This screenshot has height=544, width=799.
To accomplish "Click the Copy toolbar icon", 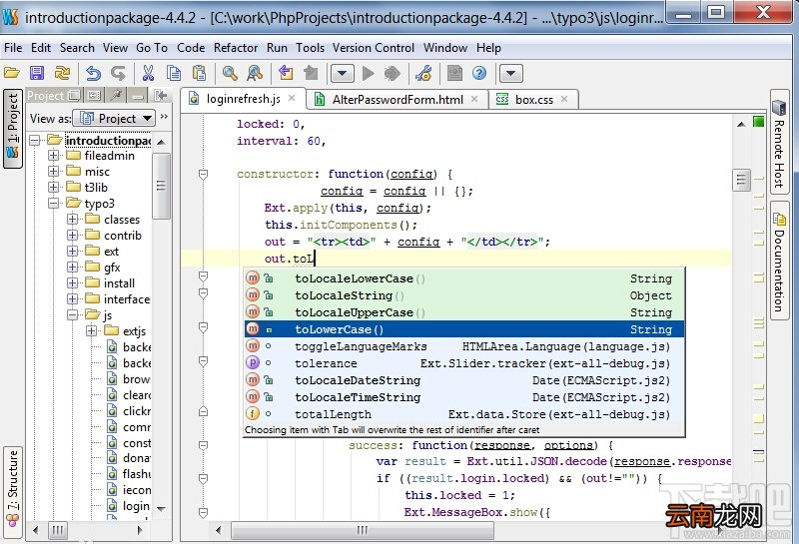I will (x=174, y=73).
